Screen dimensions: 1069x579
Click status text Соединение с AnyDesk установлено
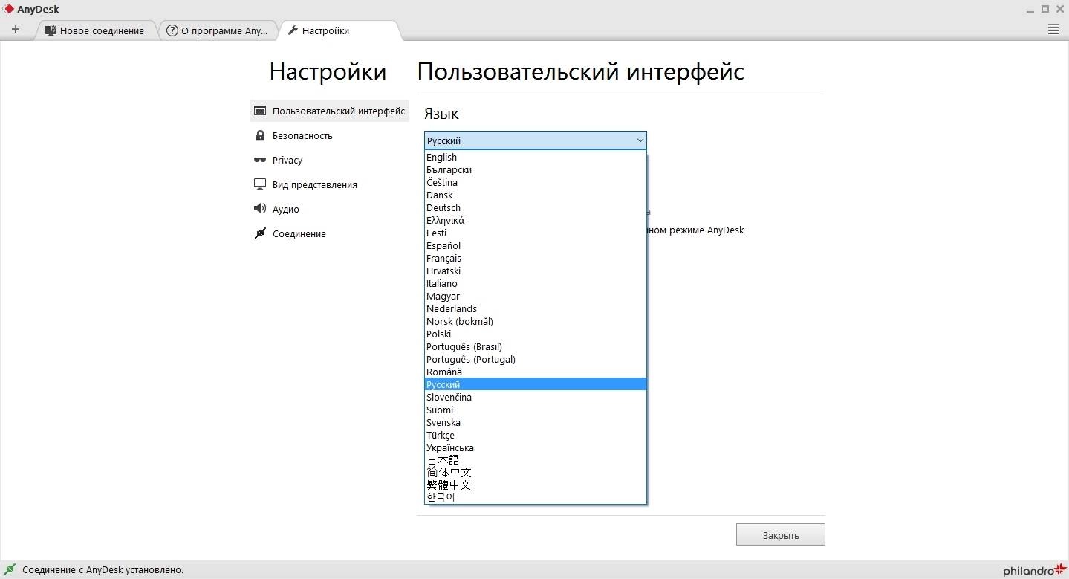pos(103,570)
